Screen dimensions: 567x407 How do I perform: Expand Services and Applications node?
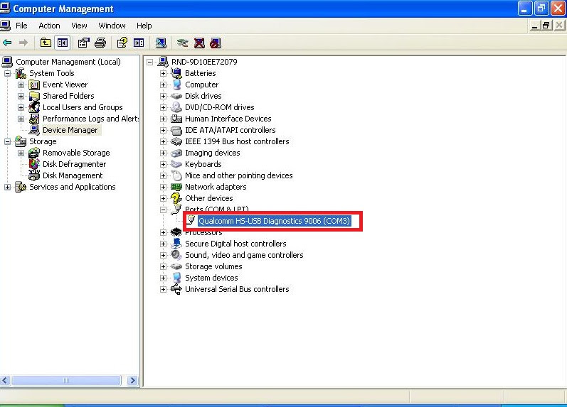(7, 187)
